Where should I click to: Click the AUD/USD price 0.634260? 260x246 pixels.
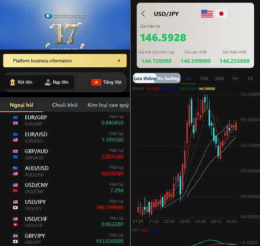[x=112, y=174]
